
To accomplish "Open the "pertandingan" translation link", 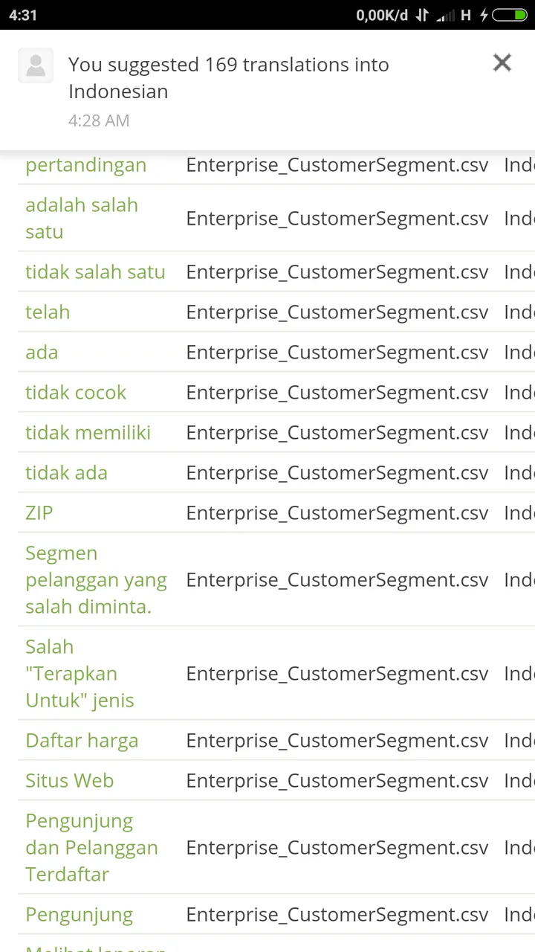I will 86,165.
